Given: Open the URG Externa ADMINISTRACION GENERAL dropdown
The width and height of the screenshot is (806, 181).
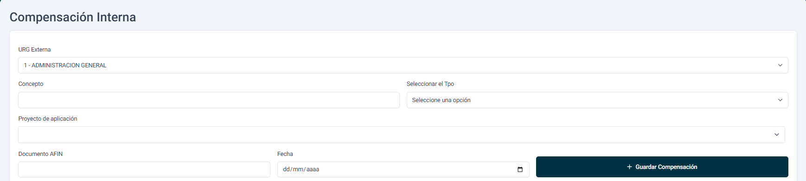Looking at the screenshot, I should [403, 65].
